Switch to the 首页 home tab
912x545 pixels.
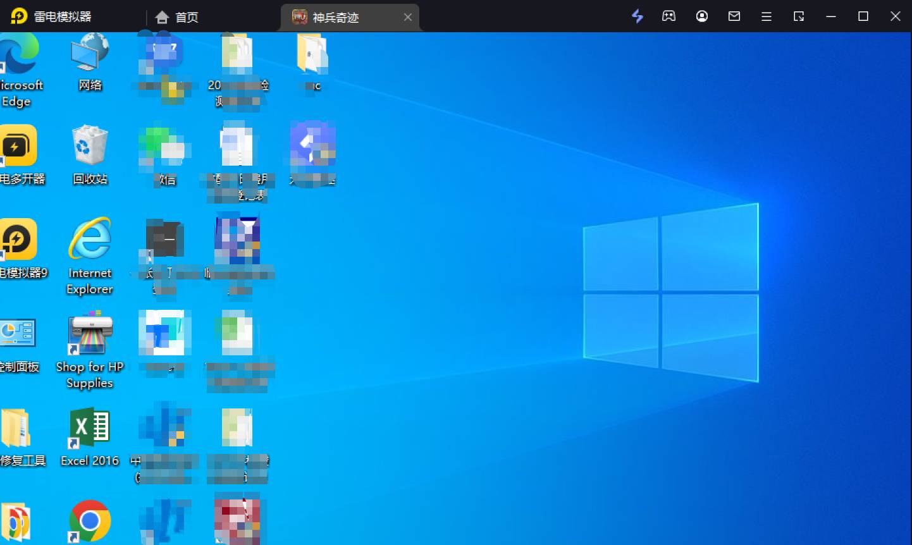tap(177, 17)
